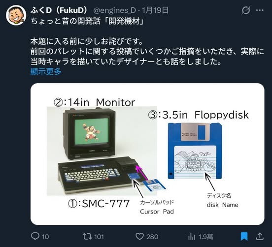Click the reply speech bubble icon
Image resolution: width=272 pixels, height=247 pixels.
[x=35, y=236]
